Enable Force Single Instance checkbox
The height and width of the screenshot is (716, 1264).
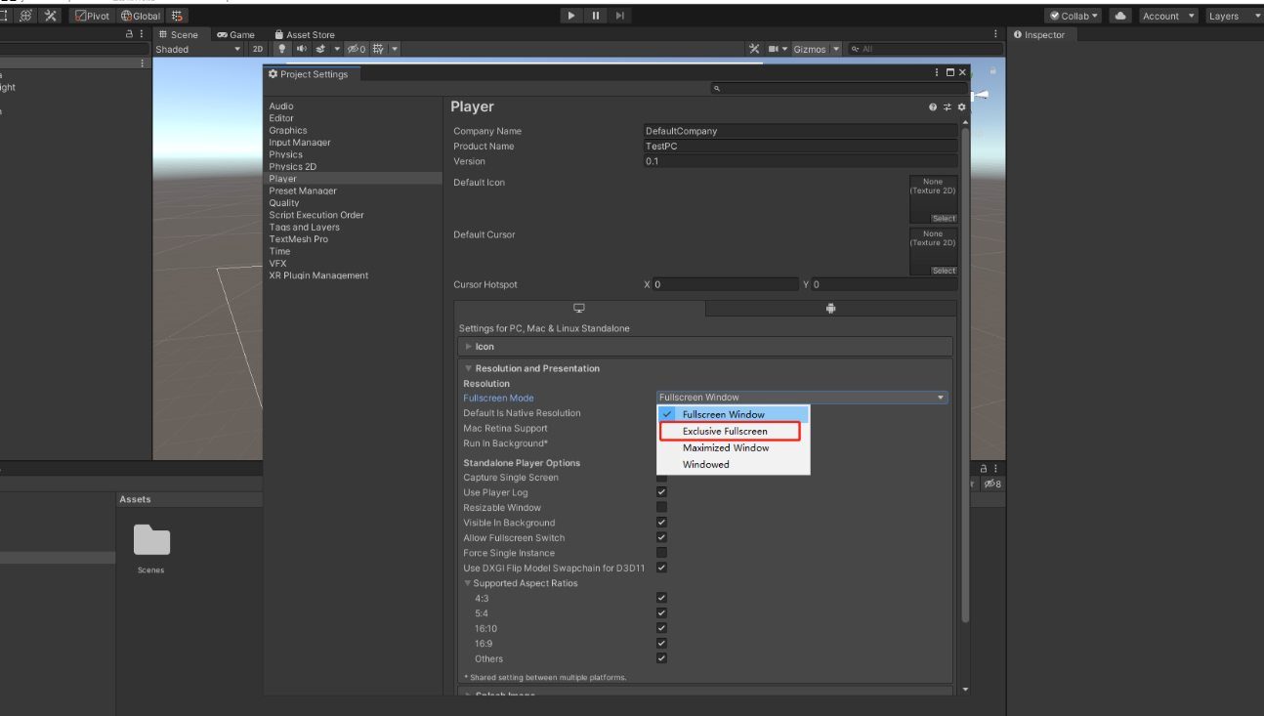coord(661,553)
